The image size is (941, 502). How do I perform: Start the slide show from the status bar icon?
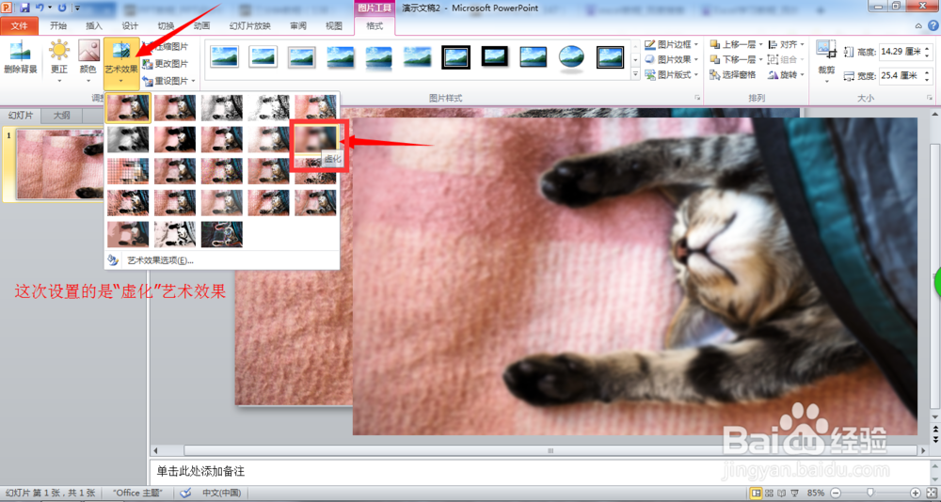(x=793, y=493)
